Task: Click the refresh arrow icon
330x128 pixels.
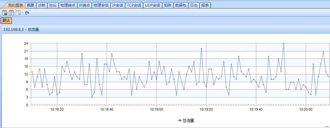Action: click(27, 13)
